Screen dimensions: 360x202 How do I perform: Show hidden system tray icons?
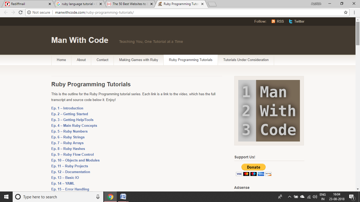point(289,197)
